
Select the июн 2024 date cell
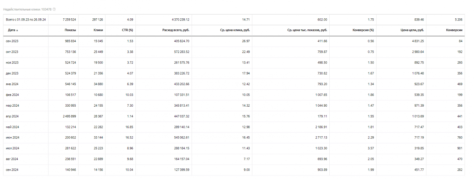(x=12, y=138)
